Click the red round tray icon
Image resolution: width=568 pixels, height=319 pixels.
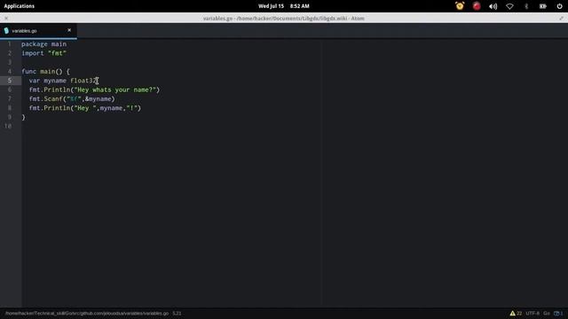[x=477, y=6]
